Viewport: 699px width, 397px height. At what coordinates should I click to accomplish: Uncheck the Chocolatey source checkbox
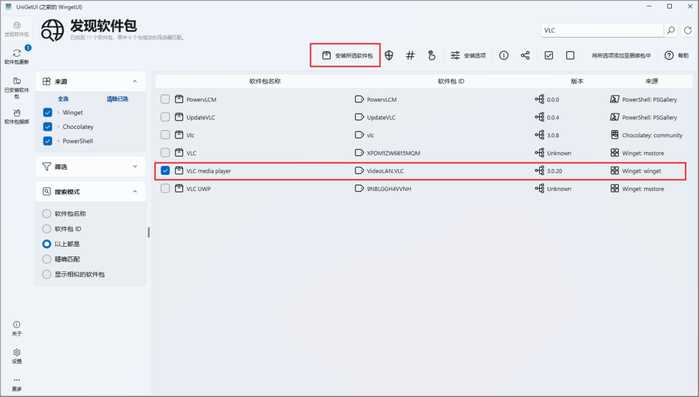coord(48,127)
